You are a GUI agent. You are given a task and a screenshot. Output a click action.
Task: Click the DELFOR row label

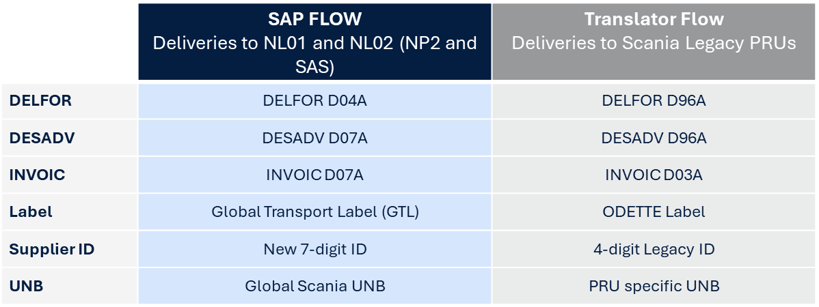pyautogui.click(x=40, y=101)
